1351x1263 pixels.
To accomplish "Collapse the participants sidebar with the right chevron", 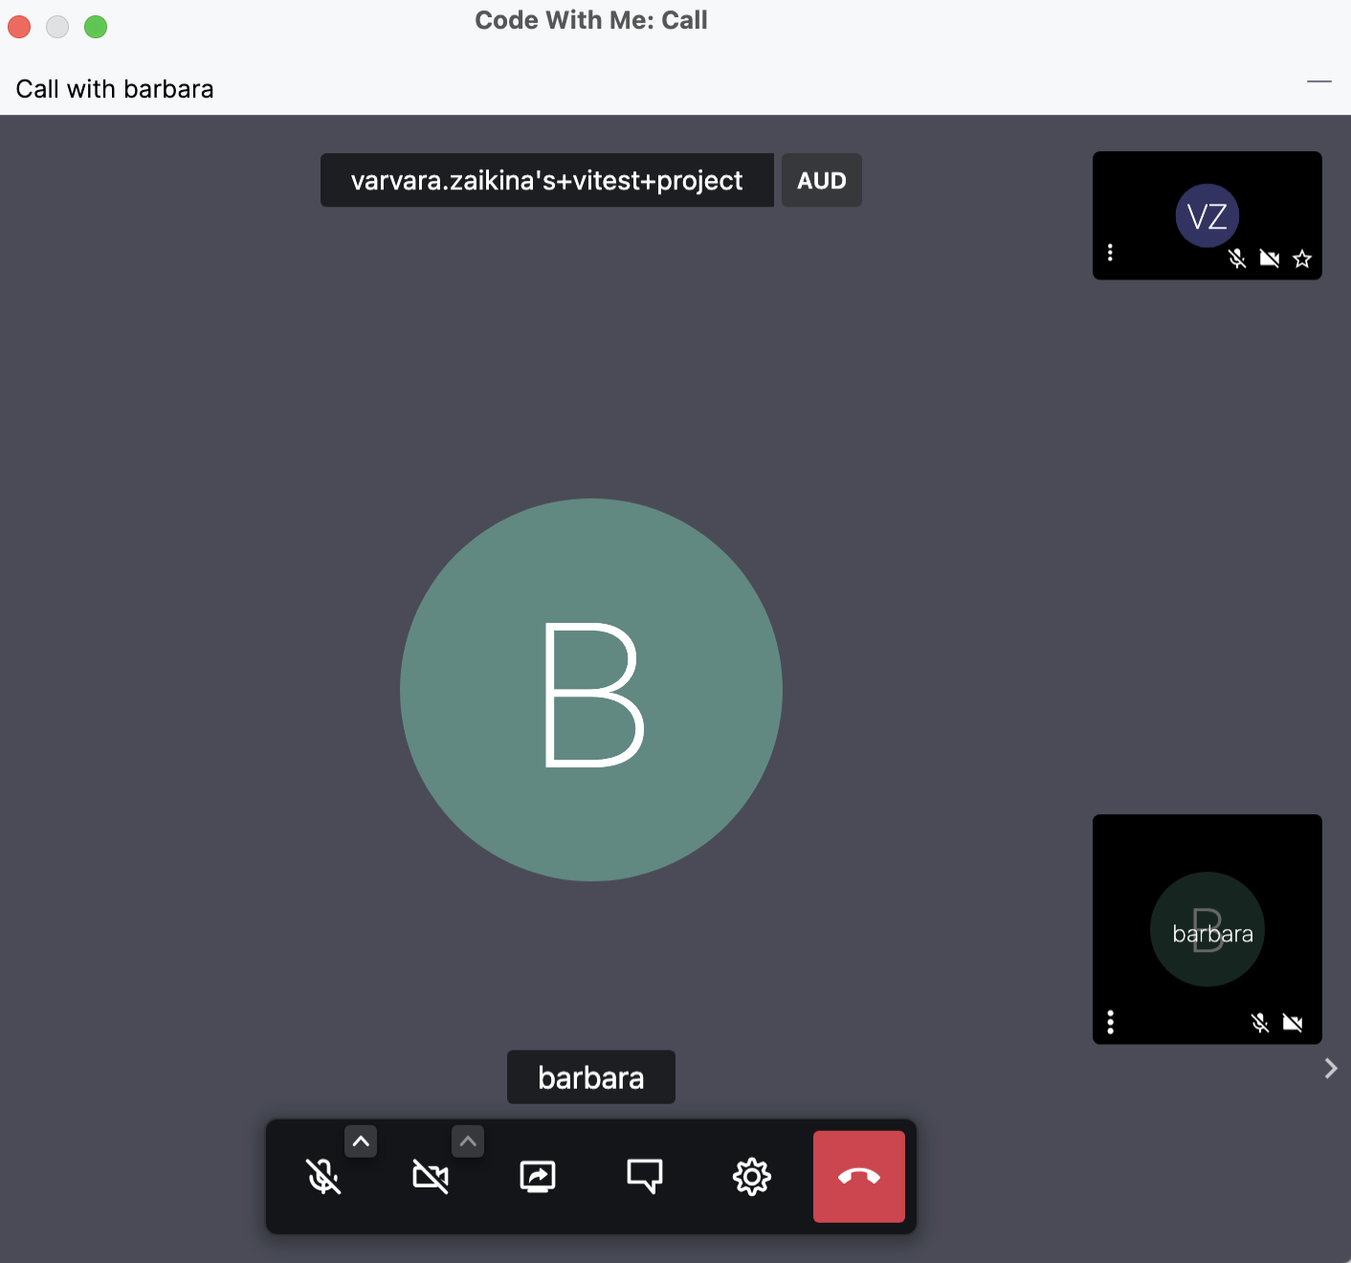I will pos(1330,1067).
